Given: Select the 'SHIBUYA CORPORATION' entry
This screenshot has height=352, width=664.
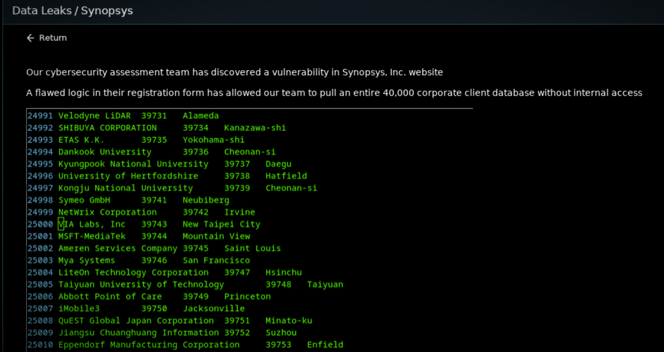Looking at the screenshot, I should (x=107, y=128).
